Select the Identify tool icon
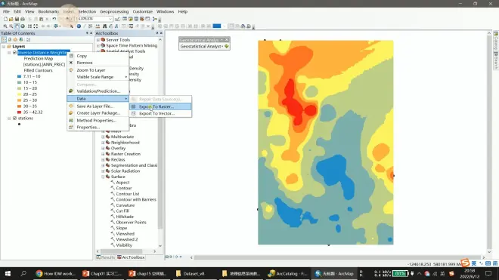499x280 pixels. point(79,26)
